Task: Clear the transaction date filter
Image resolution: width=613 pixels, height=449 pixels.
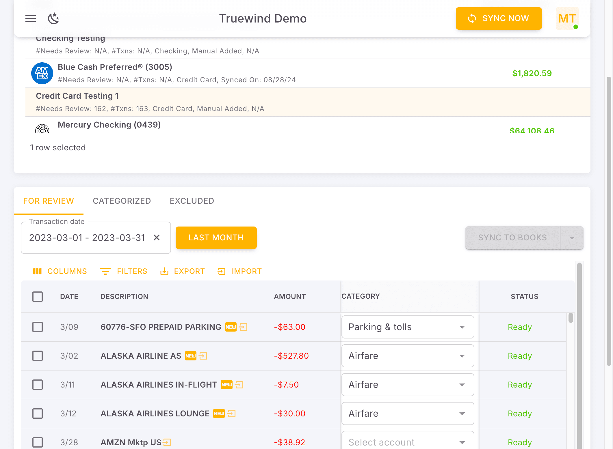Action: pos(157,237)
